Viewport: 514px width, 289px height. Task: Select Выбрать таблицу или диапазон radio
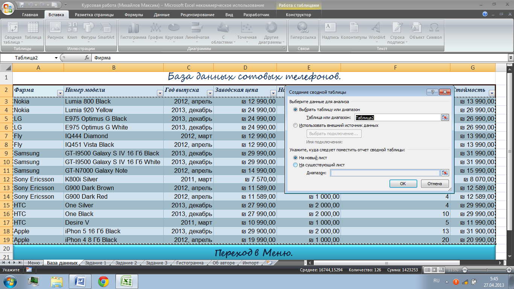click(295, 110)
